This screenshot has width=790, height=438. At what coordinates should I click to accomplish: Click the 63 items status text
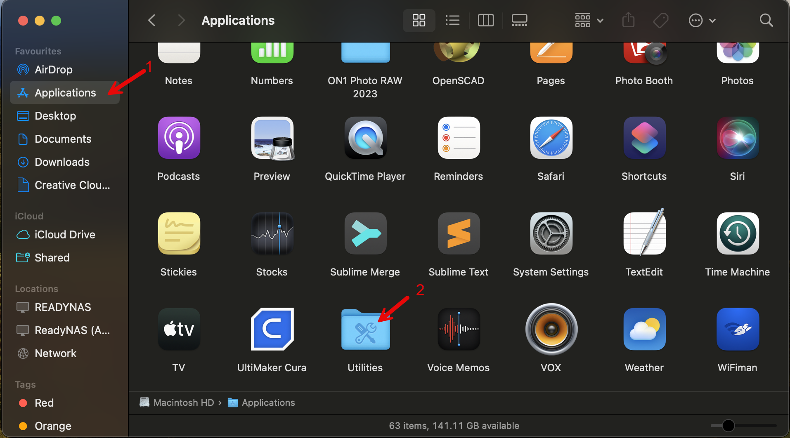454,426
